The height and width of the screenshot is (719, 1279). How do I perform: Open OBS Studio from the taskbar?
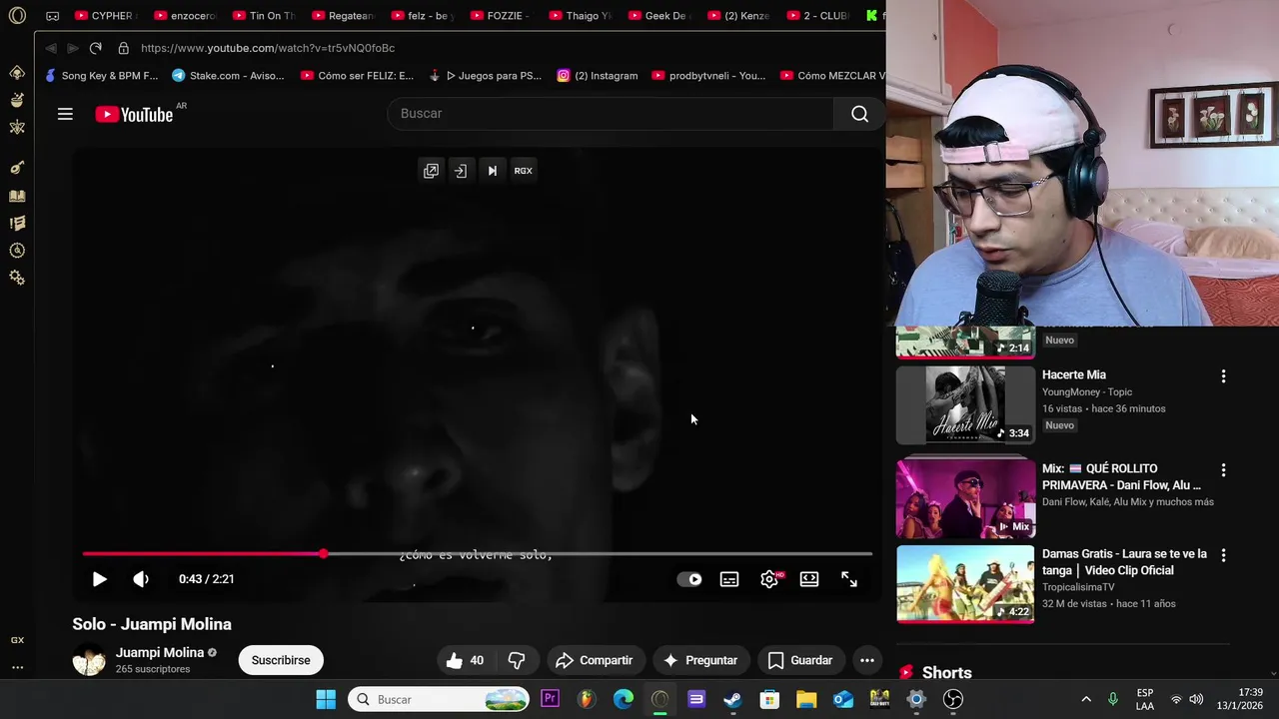953,699
